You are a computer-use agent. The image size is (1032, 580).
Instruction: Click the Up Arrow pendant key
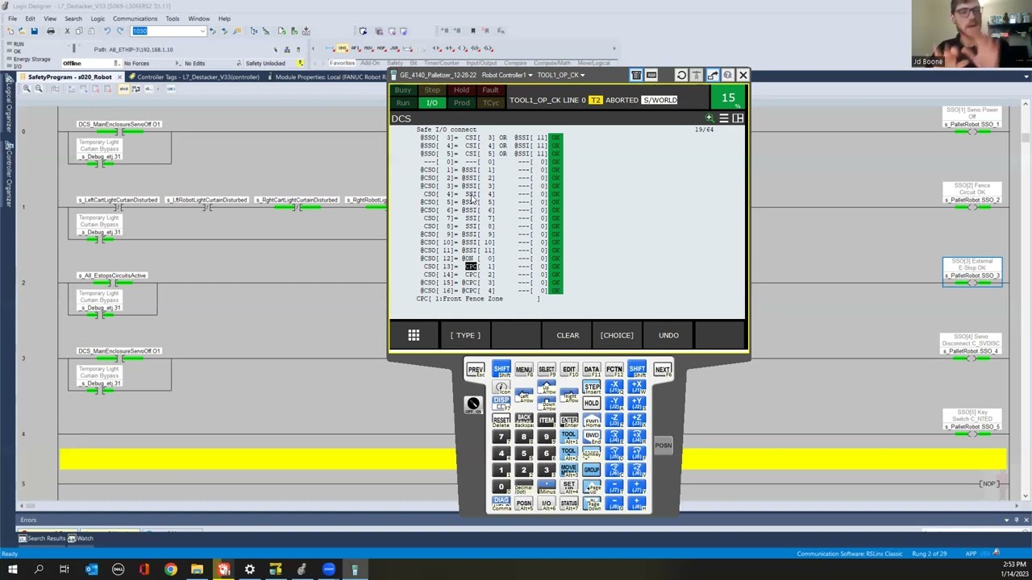tap(546, 388)
